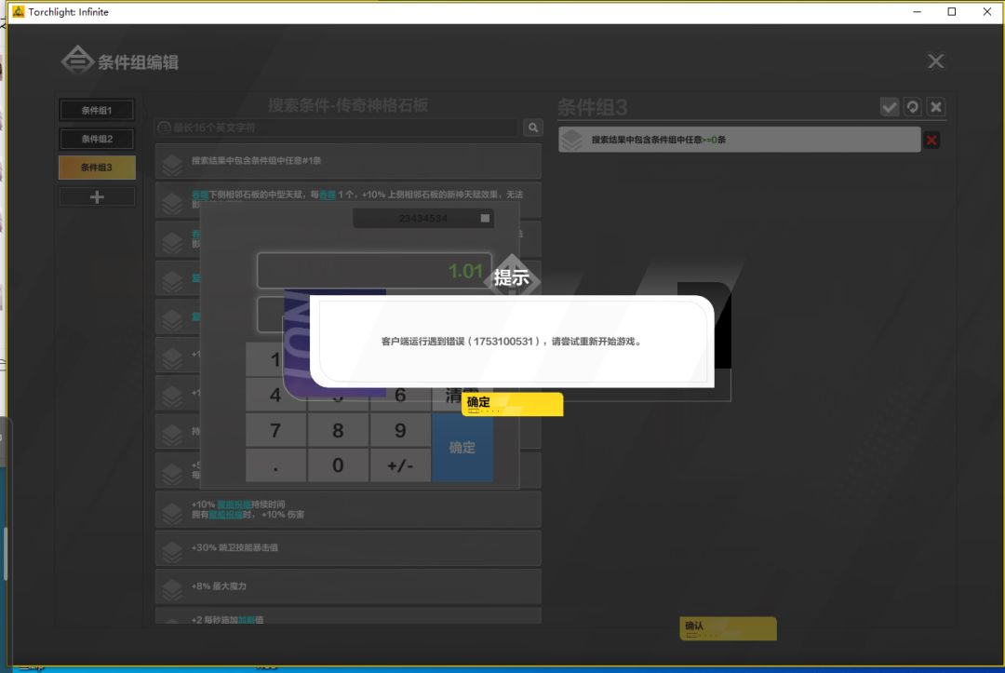Viewport: 1005px width, 673px height.
Task: Click the 8 key on the number pad
Action: tap(338, 430)
